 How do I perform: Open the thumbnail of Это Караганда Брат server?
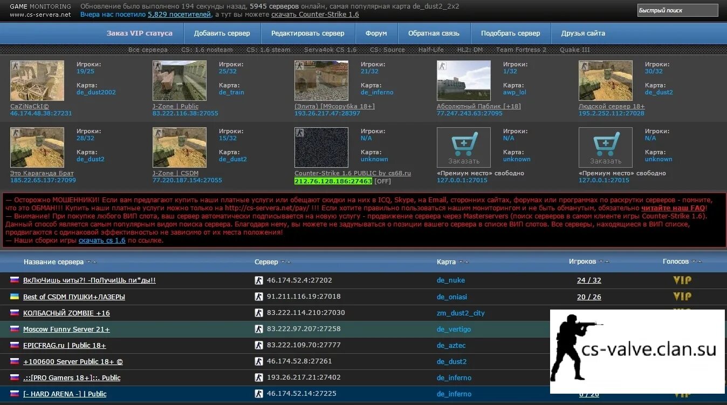[x=37, y=147]
